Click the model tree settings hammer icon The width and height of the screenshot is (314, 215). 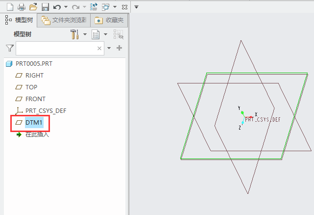[74, 34]
